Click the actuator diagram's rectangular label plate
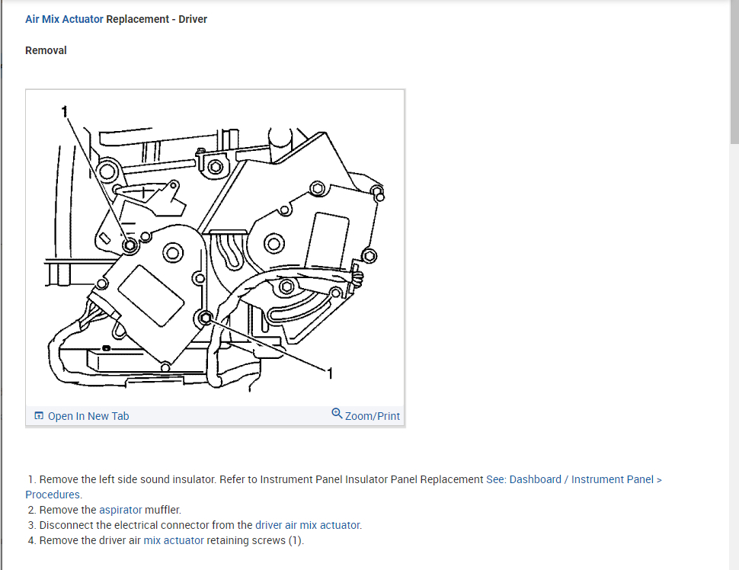This screenshot has height=570, width=739. coord(150,296)
